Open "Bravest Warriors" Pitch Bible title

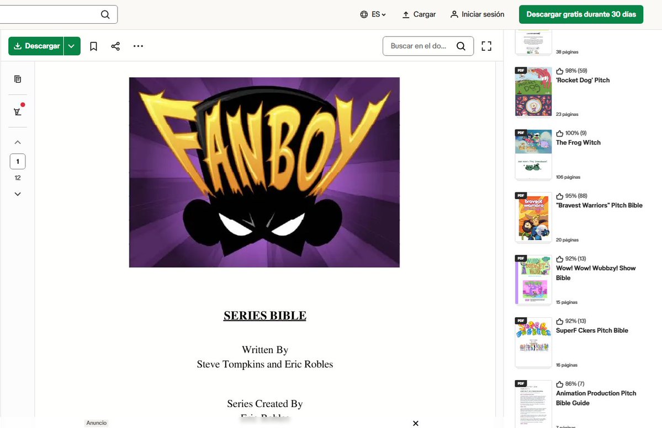[x=599, y=205]
